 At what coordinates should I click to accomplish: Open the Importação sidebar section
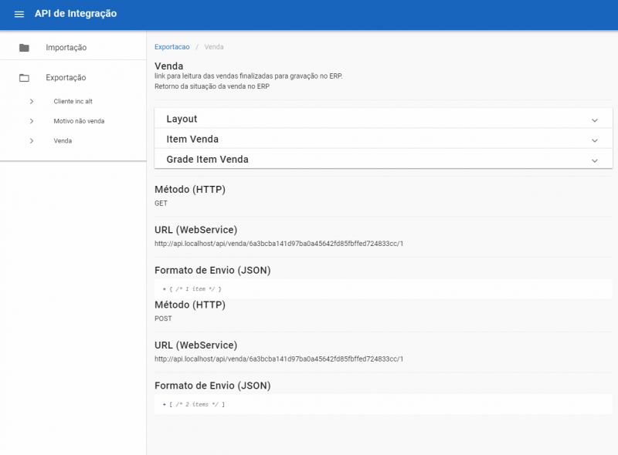click(66, 48)
